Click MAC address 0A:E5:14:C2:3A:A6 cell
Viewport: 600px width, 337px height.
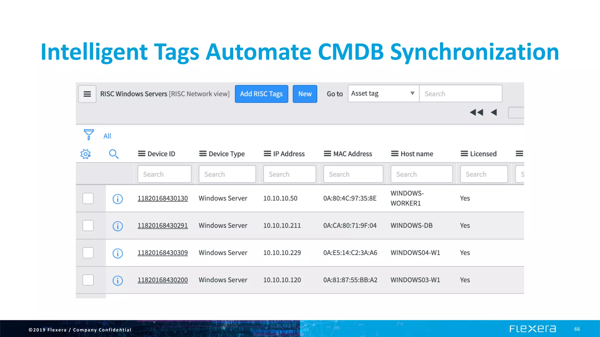(350, 253)
